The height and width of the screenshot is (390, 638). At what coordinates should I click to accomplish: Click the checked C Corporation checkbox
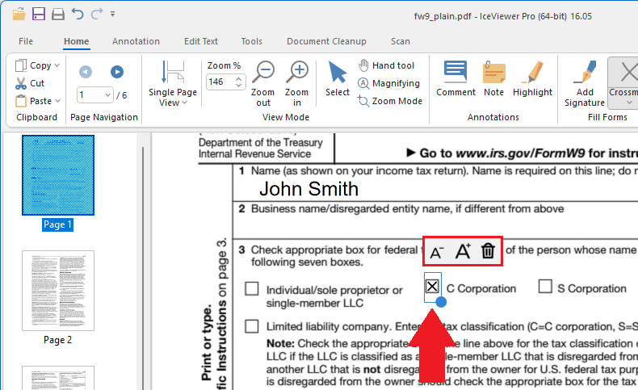[432, 287]
